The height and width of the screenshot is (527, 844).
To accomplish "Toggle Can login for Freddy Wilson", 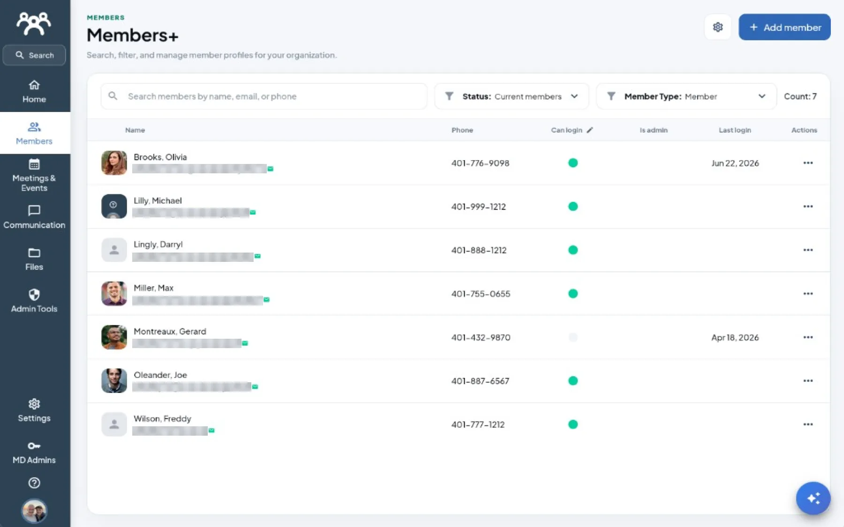I will tap(573, 424).
